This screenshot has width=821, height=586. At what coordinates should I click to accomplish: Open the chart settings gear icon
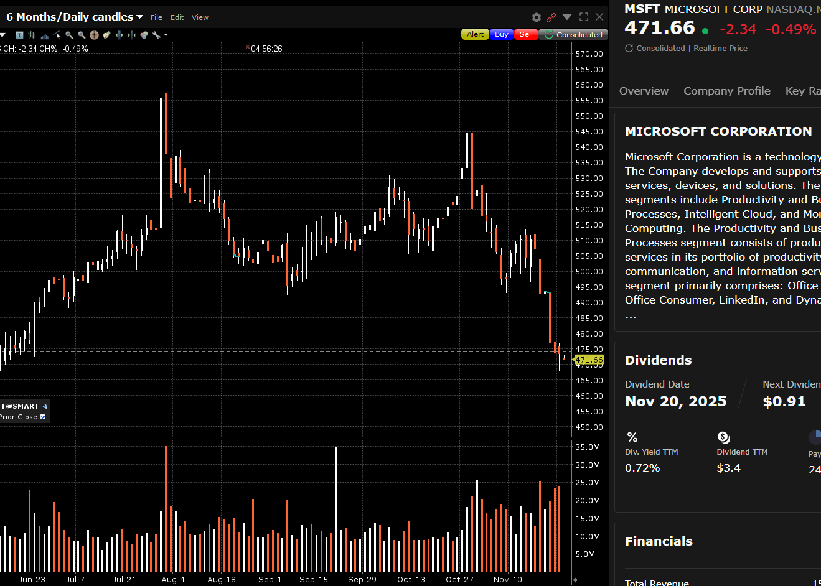537,17
